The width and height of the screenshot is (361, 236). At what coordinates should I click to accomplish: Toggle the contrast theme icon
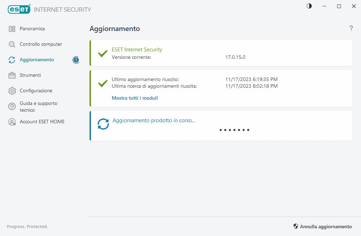[309, 6]
